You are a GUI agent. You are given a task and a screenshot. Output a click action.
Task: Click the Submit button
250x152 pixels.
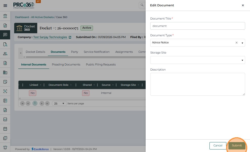pos(237,145)
